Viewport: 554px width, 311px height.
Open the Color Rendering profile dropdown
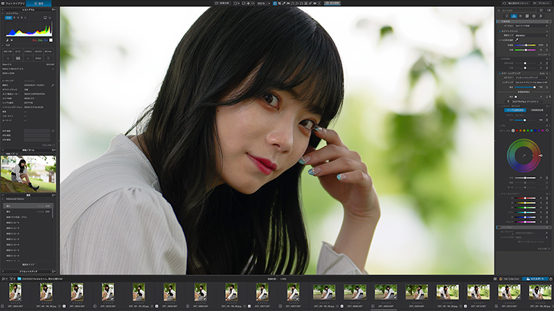coord(531,82)
